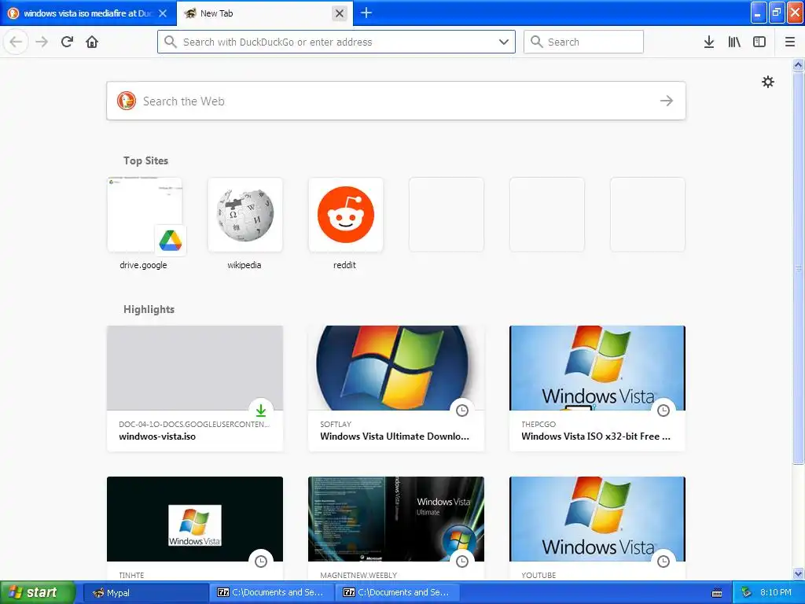805x604 pixels.
Task: Click the Top Sites heading
Action: 145,160
